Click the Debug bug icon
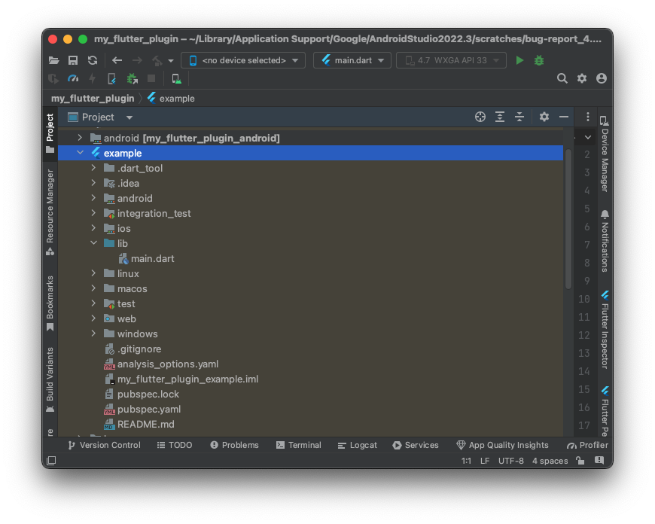 click(539, 60)
